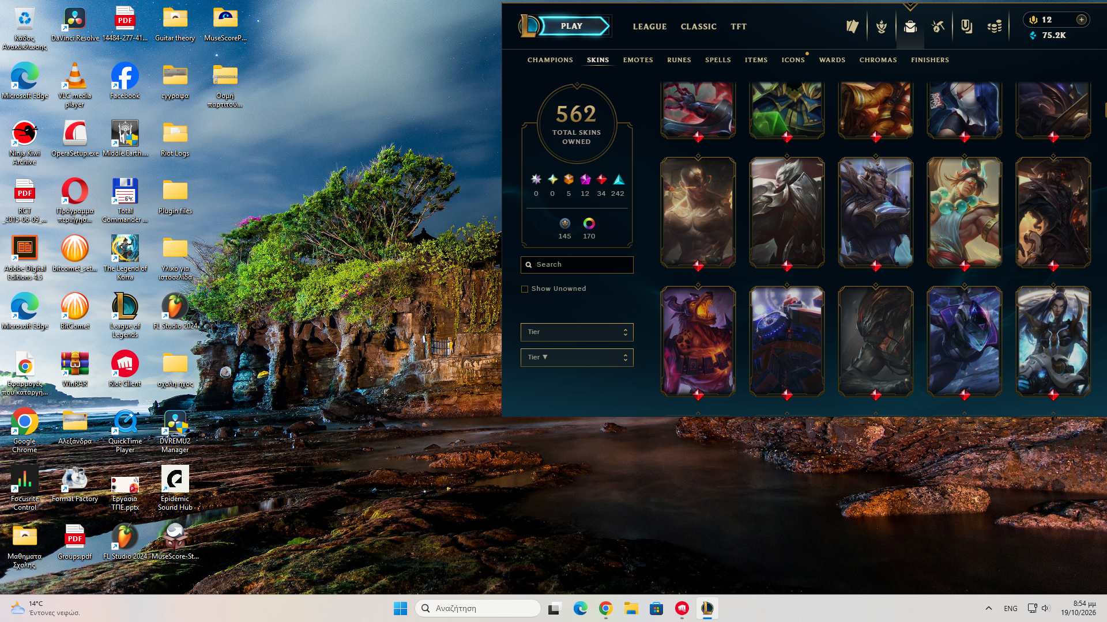Select the turquoise-beaded Lee Sin skin thumbnail
1107x622 pixels.
(x=964, y=213)
